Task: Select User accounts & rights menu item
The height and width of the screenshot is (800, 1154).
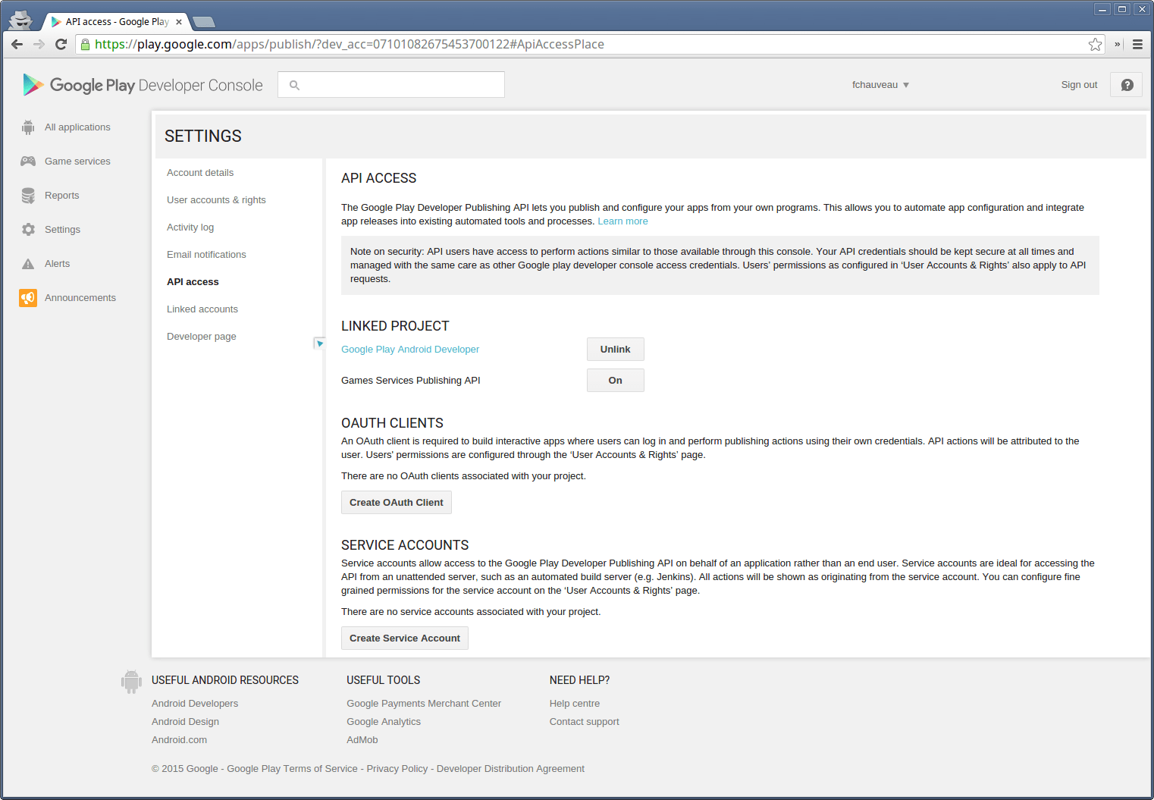Action: click(216, 200)
